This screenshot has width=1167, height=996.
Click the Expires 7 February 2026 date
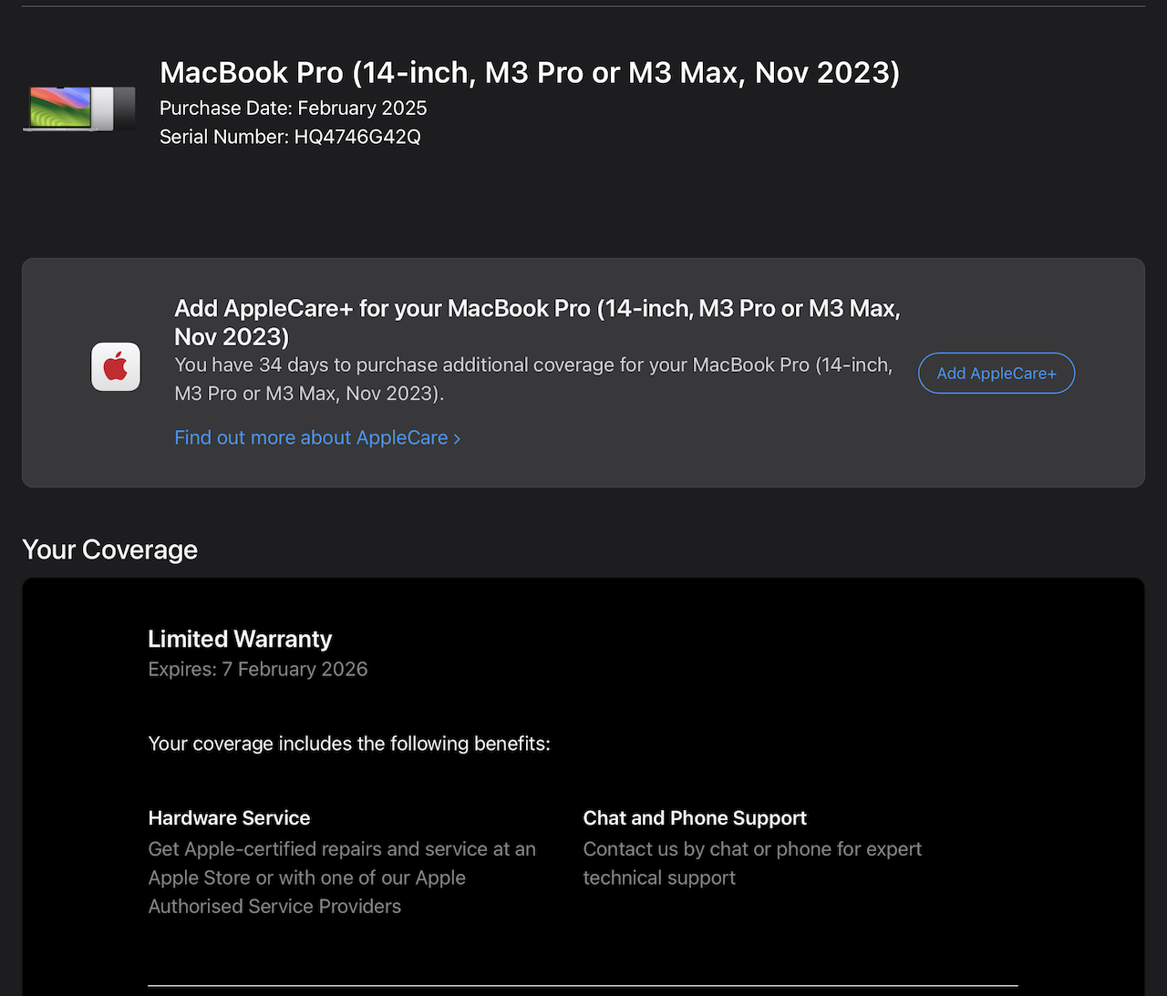point(258,669)
